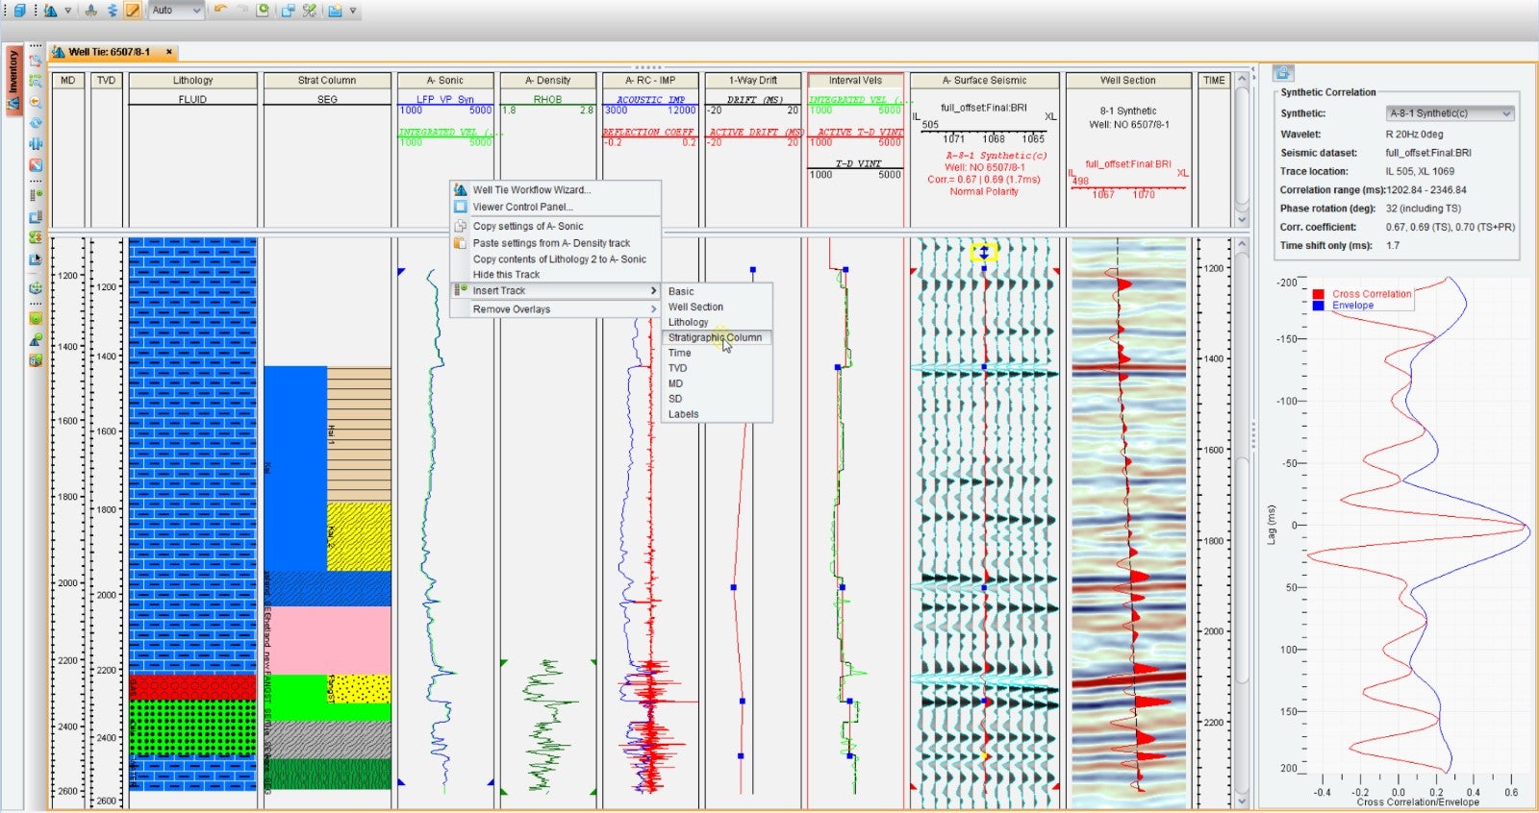Click the orange pencil edit tool
This screenshot has height=813, width=1539.
(x=133, y=11)
